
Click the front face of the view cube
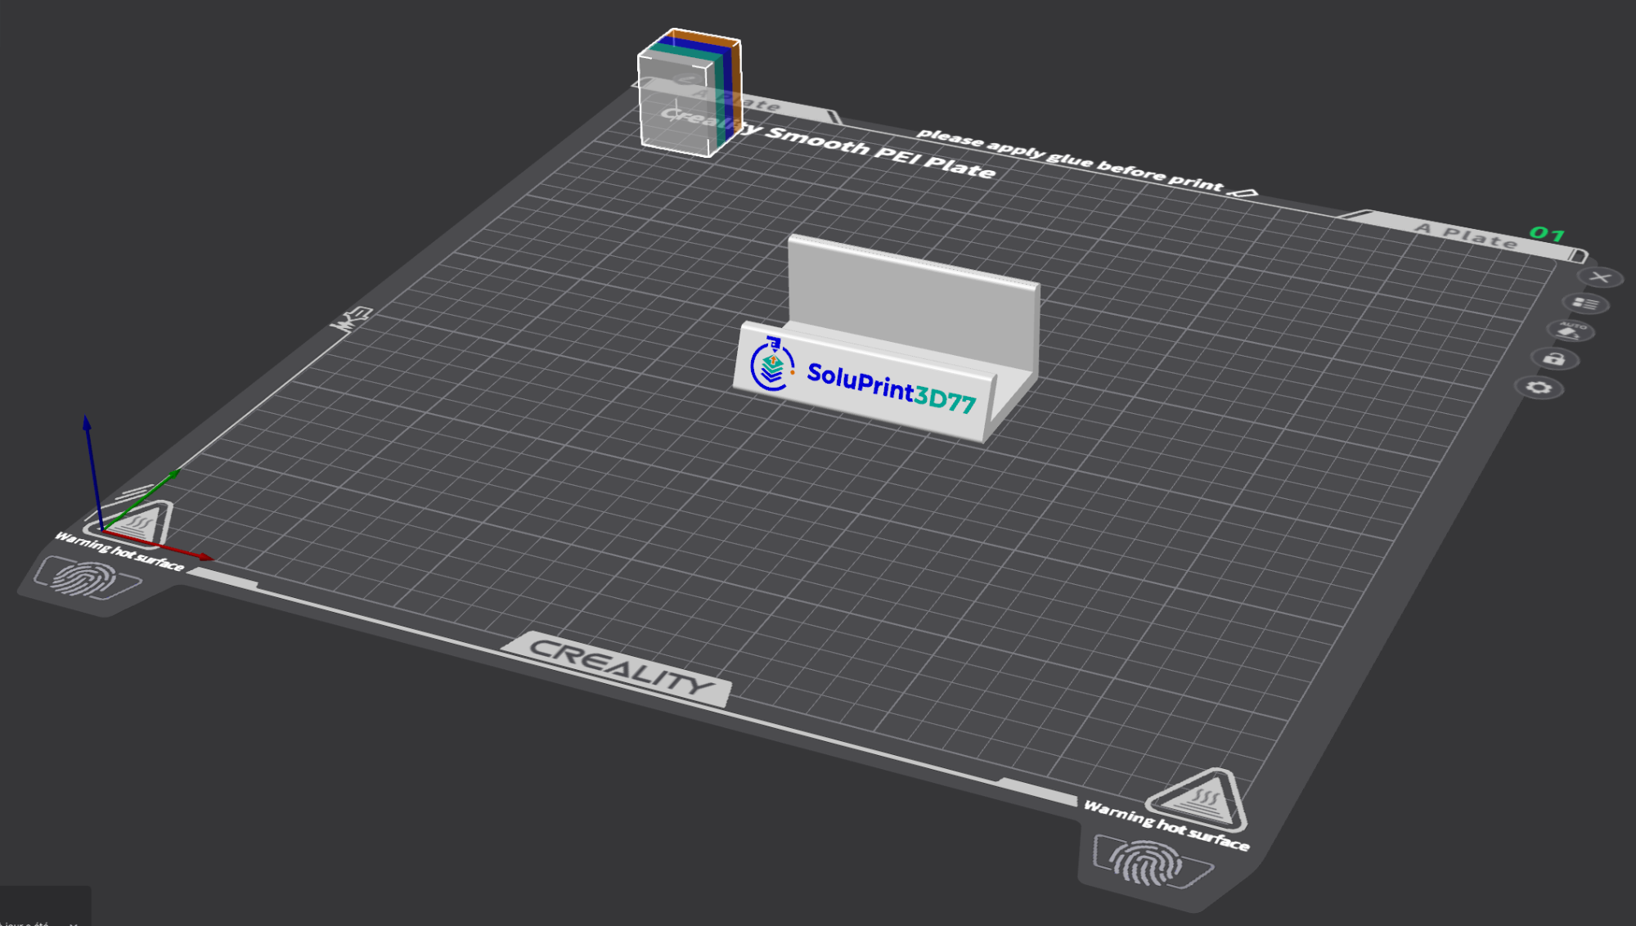(675, 106)
